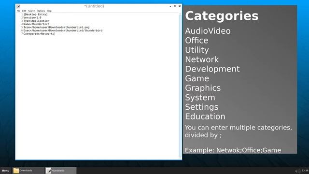Minimize the Untitled editor window
The height and width of the screenshot is (174, 309).
170,6
